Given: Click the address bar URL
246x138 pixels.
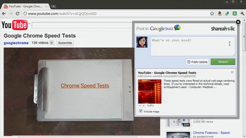Looking at the screenshot, I should (x=62, y=14).
